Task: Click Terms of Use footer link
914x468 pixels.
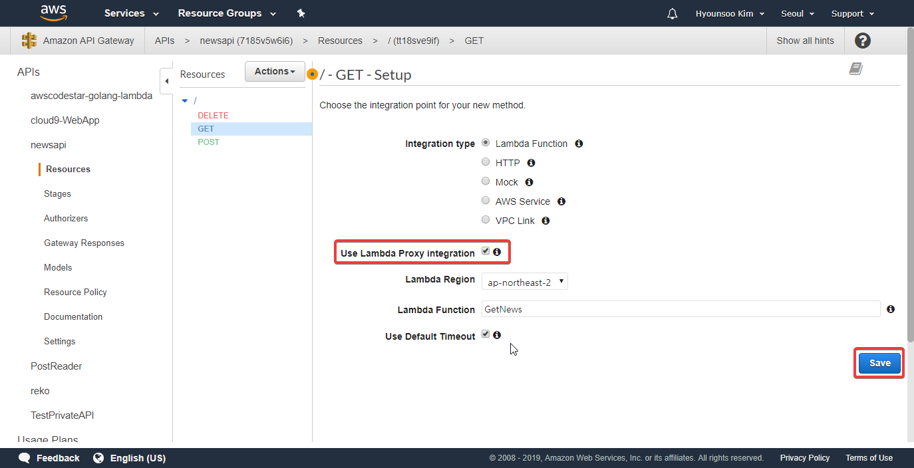Action: (869, 458)
